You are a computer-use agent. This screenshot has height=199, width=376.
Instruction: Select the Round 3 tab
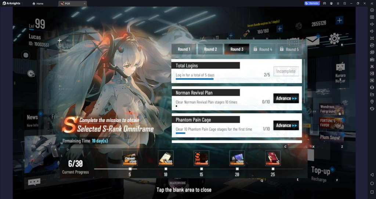[237, 49]
